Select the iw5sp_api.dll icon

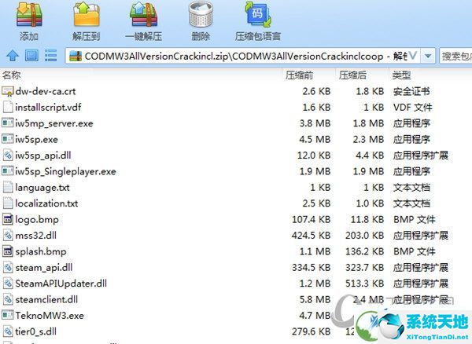[8, 155]
